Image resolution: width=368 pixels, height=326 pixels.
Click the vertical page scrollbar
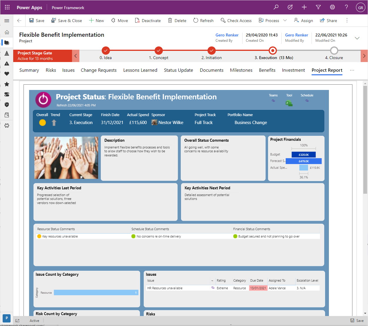coord(365,140)
